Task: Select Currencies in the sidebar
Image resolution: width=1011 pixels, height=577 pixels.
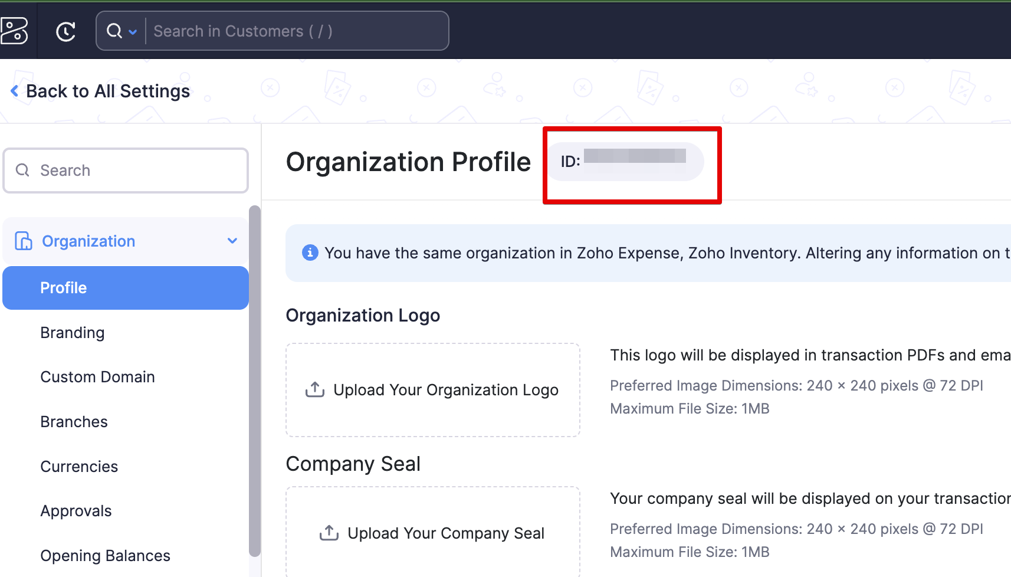Action: pos(79,467)
